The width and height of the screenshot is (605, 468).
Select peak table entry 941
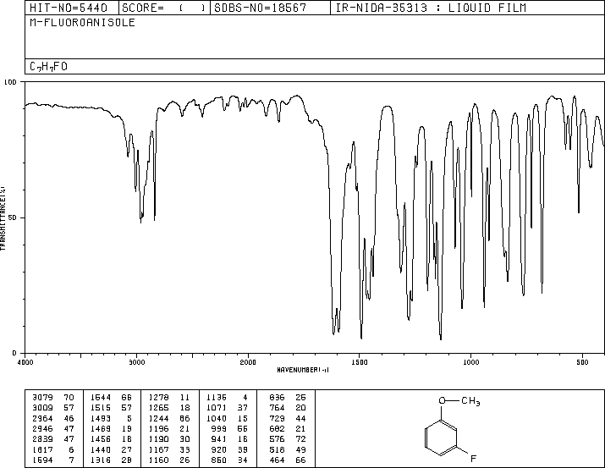229,439
